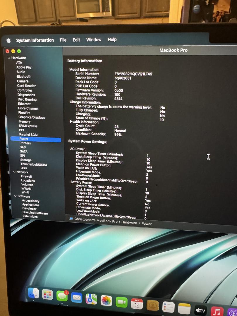Select Applications under Software

coord(31,205)
